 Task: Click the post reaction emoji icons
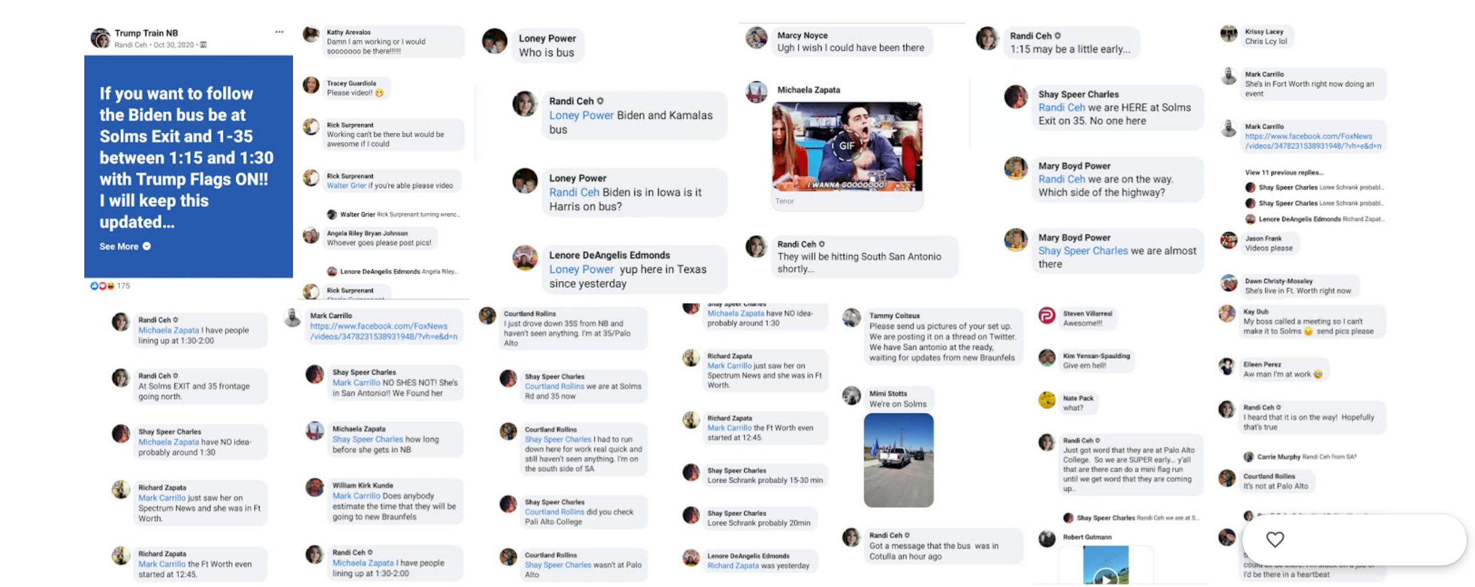point(102,286)
